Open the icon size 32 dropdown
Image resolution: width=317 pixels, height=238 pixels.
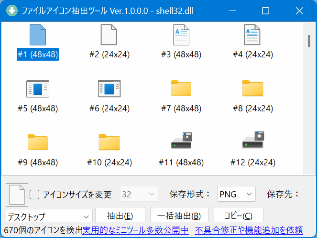tap(139, 194)
